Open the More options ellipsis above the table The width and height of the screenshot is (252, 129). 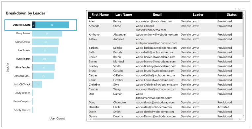[x=243, y=9]
